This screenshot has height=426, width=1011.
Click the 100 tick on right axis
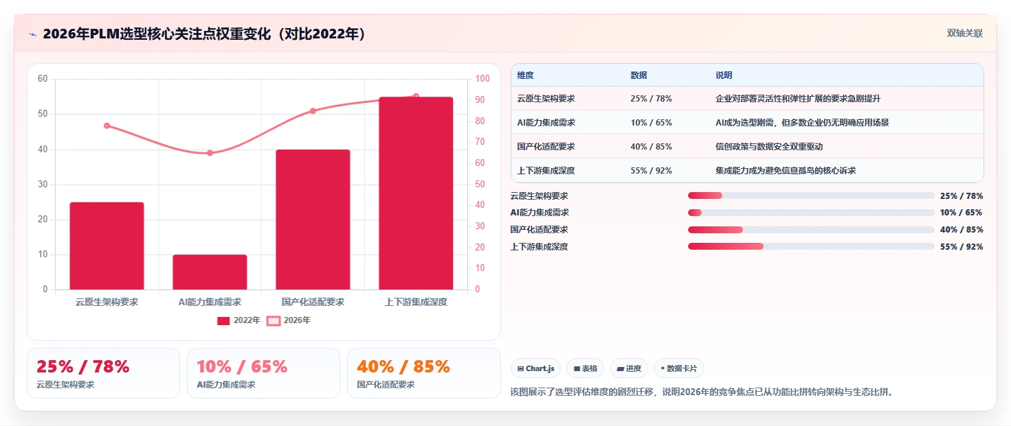[482, 79]
